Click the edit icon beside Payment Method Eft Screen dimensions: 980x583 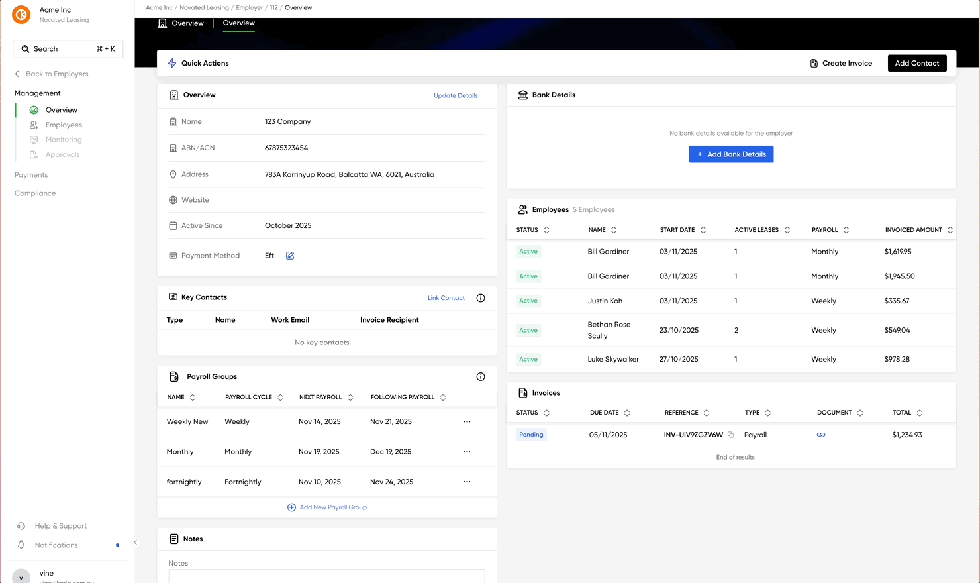click(290, 256)
